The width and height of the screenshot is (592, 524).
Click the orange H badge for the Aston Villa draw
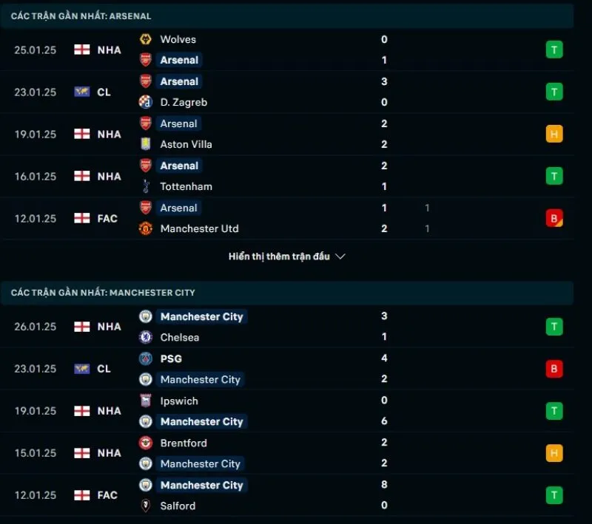pos(554,134)
